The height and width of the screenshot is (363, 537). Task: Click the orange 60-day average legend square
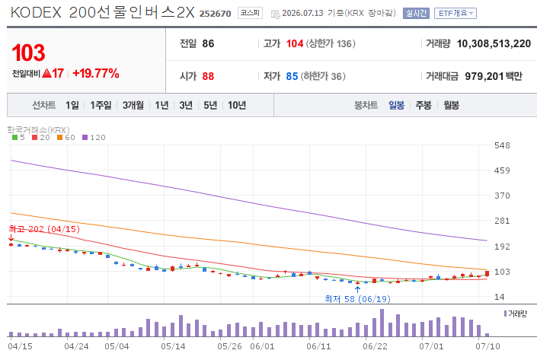coord(59,138)
